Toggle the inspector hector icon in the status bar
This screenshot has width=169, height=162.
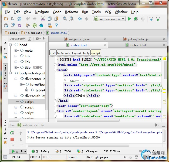(x=136, y=157)
